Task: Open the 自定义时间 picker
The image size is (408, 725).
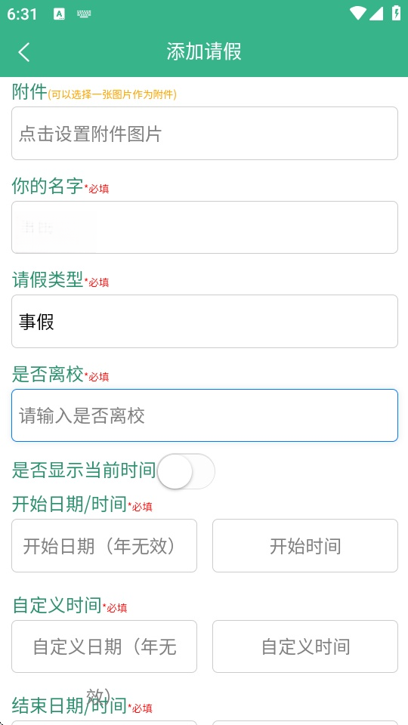Action: click(x=305, y=646)
